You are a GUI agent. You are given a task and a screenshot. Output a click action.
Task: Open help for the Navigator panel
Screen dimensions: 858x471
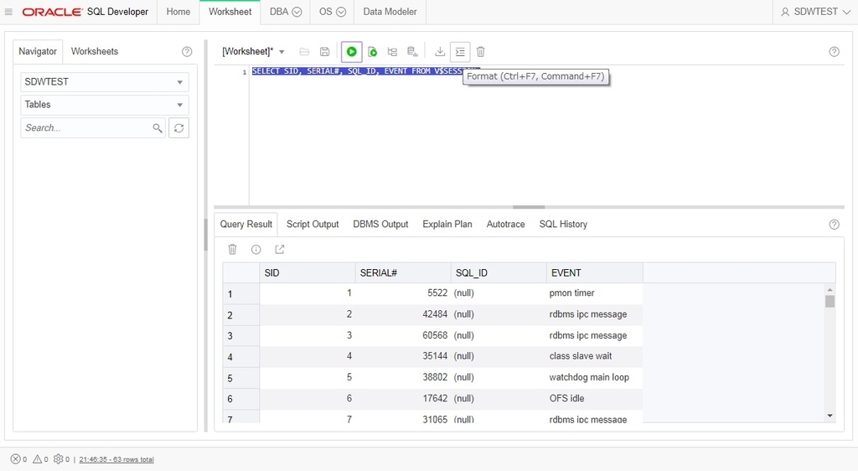click(187, 51)
